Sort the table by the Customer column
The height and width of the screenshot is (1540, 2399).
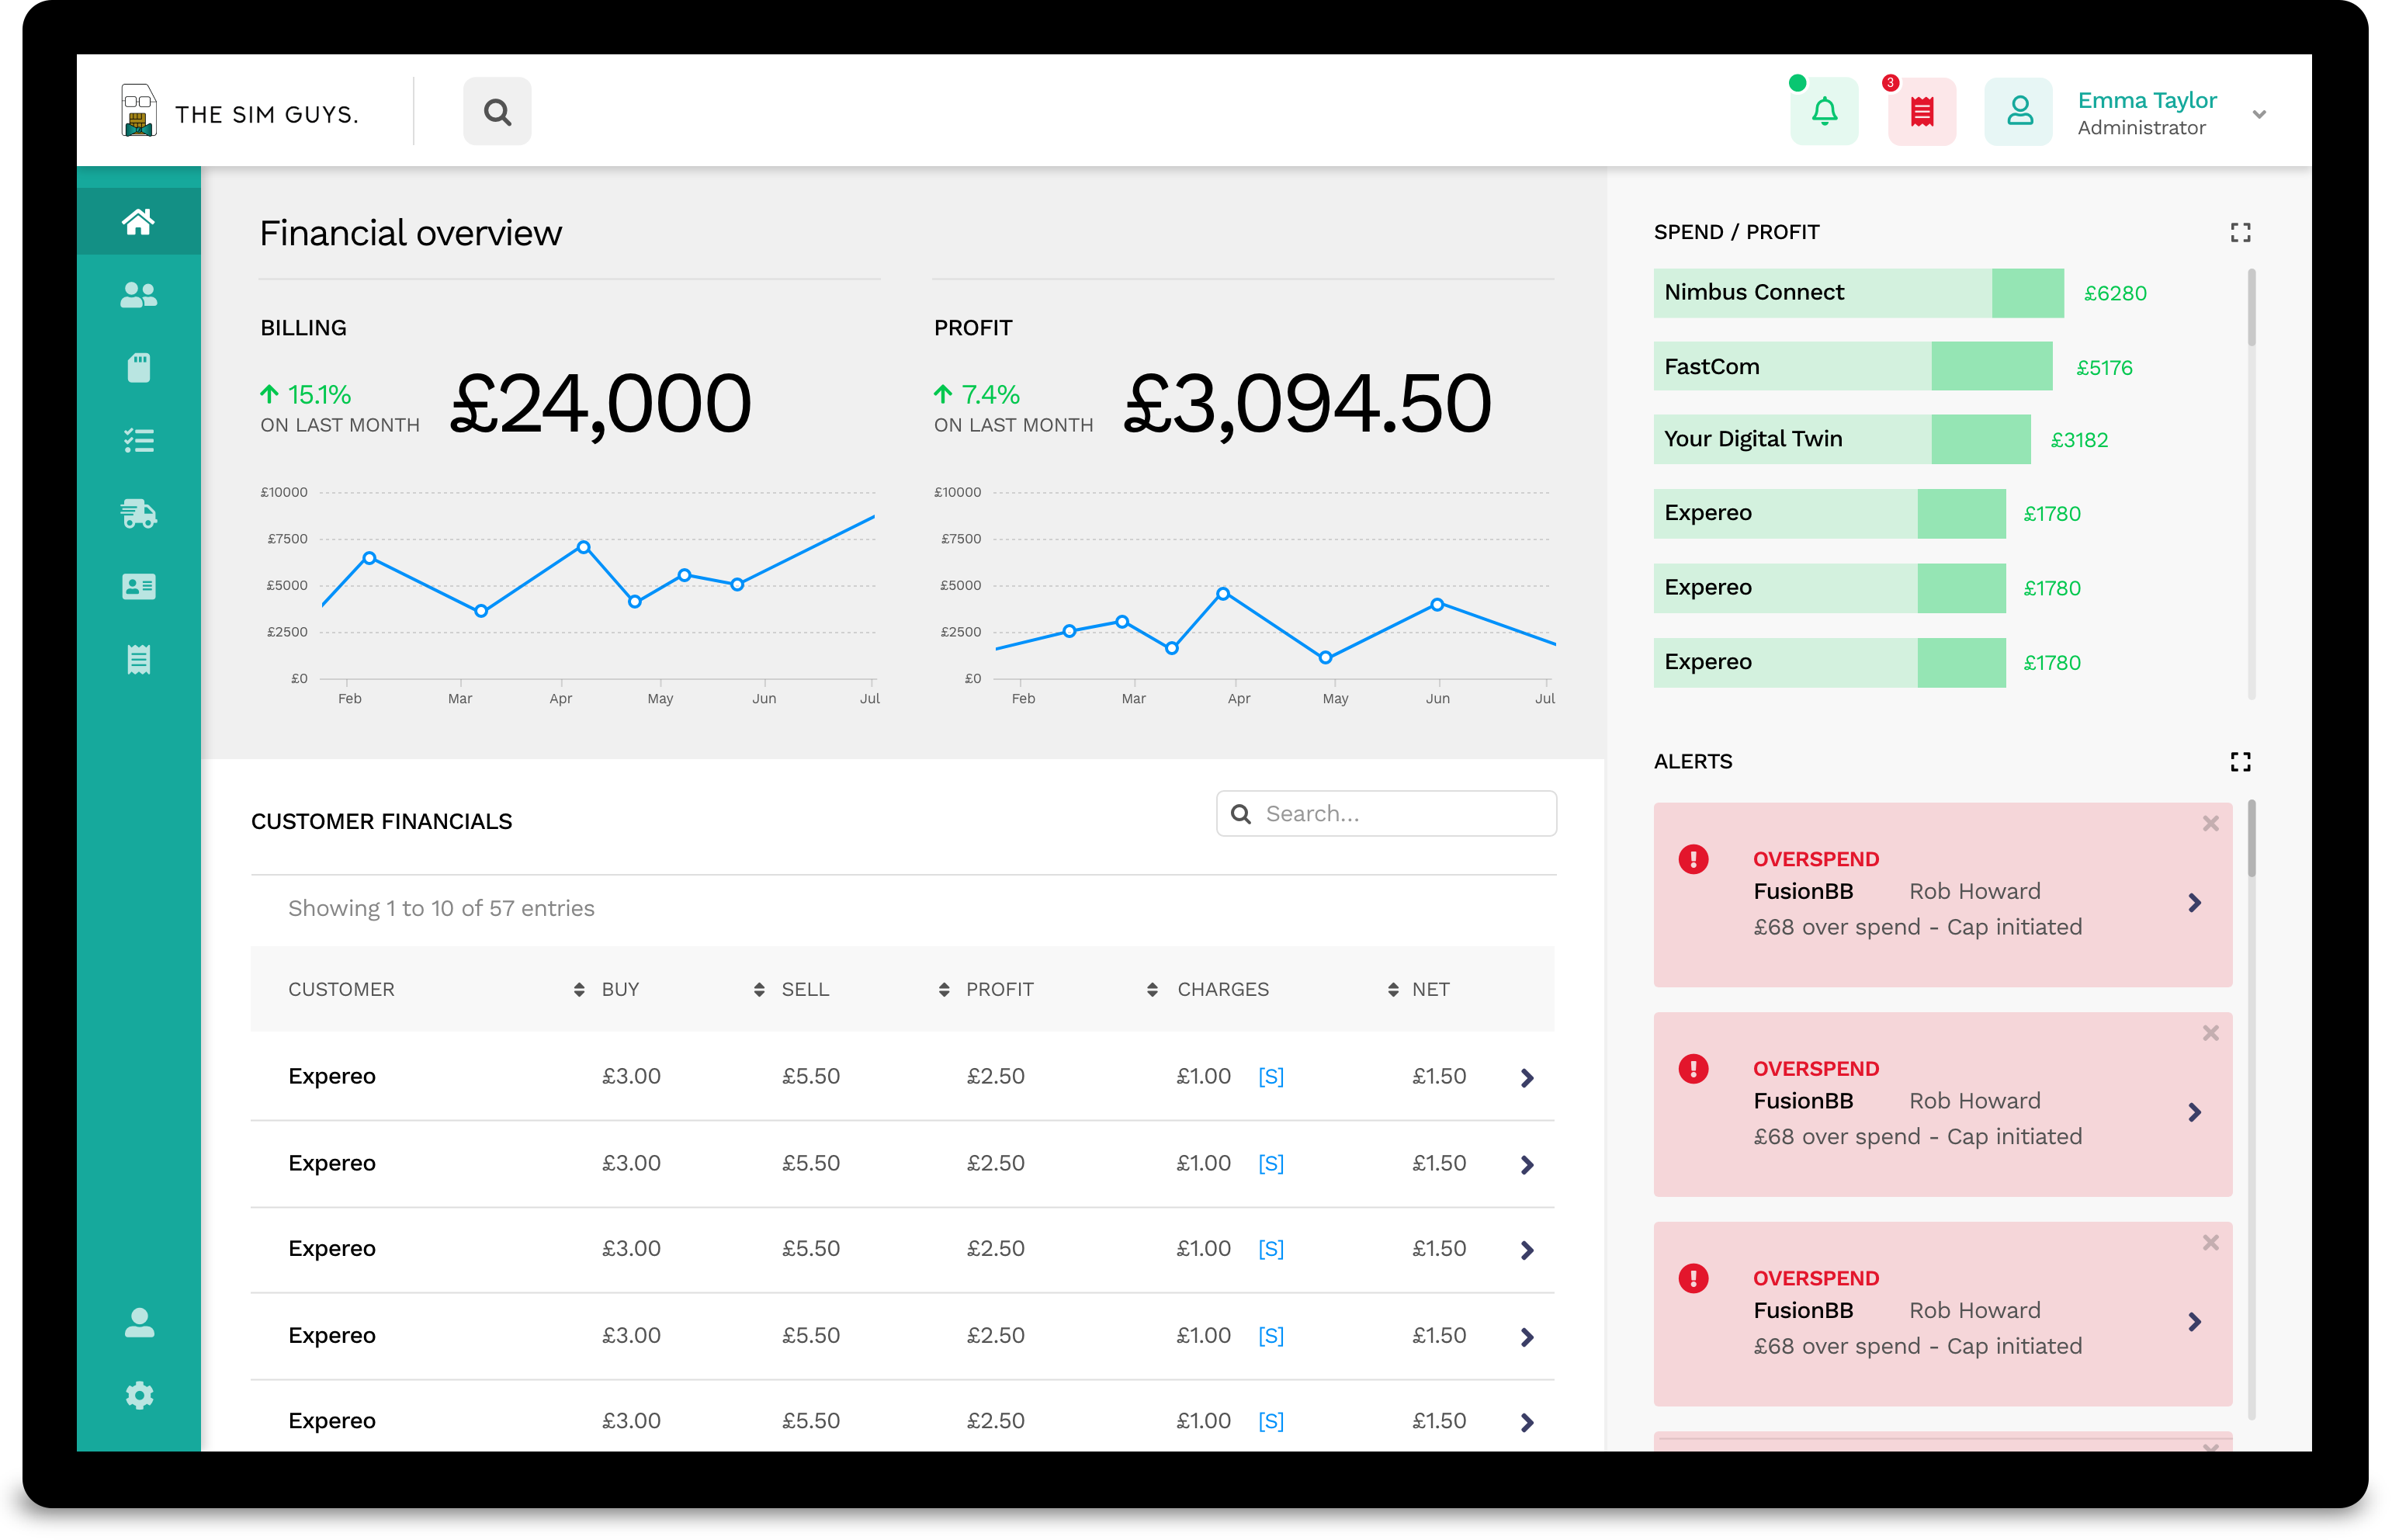point(341,989)
